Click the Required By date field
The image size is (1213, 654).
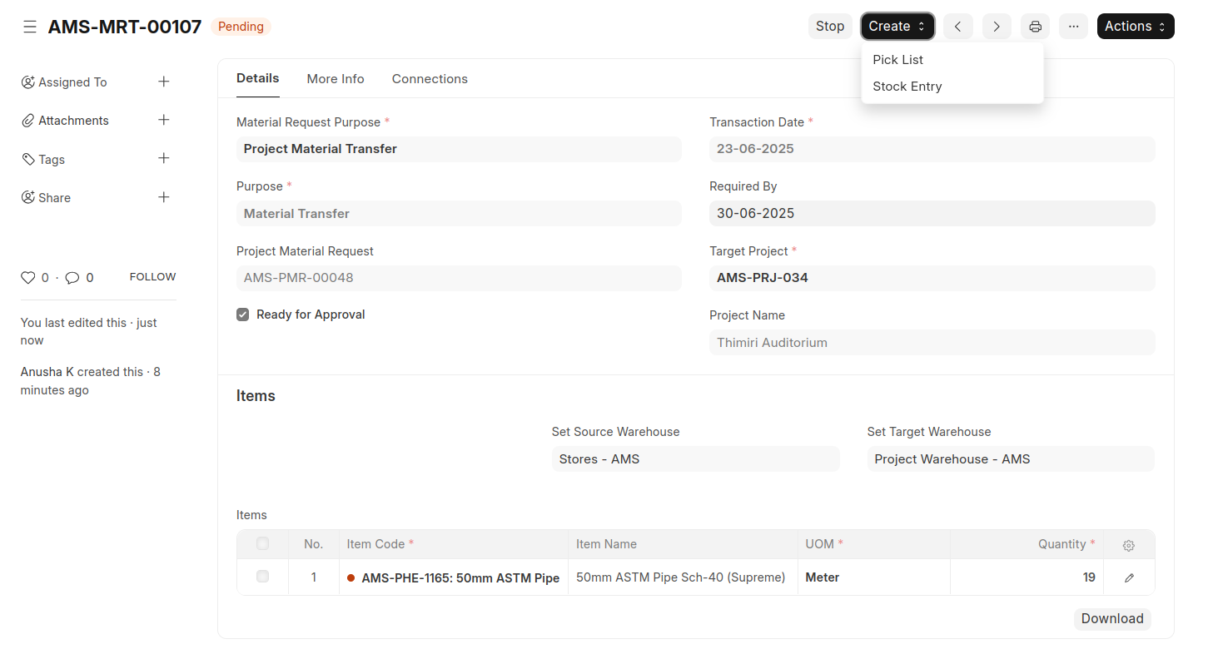point(931,213)
